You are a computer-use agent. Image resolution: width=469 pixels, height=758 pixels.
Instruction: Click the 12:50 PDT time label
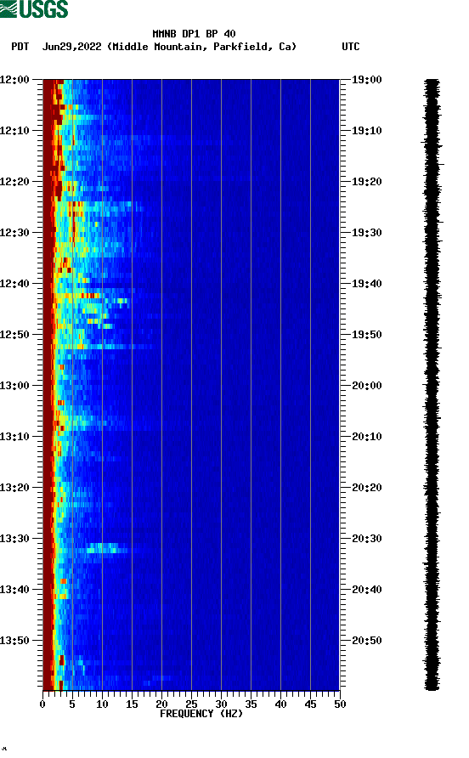[14, 335]
